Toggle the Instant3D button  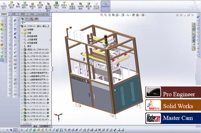point(105,5)
